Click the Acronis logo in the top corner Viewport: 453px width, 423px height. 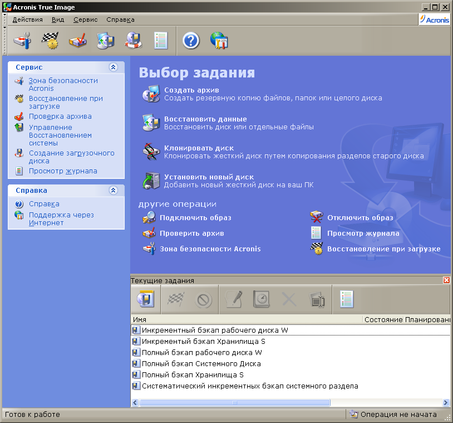435,20
